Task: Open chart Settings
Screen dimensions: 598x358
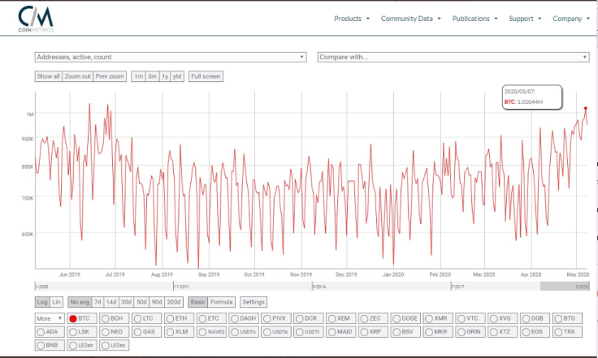Action: point(253,302)
